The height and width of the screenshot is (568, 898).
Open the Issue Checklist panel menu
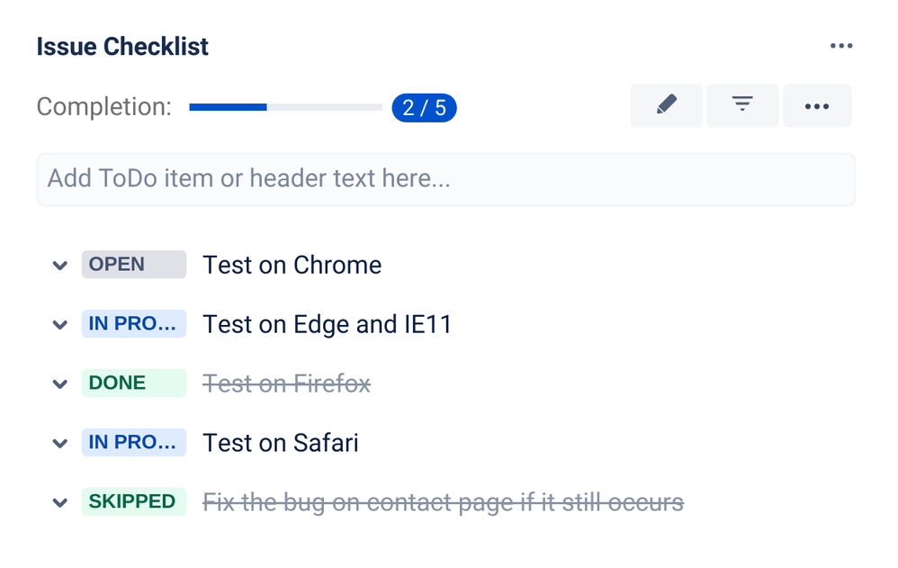841,45
